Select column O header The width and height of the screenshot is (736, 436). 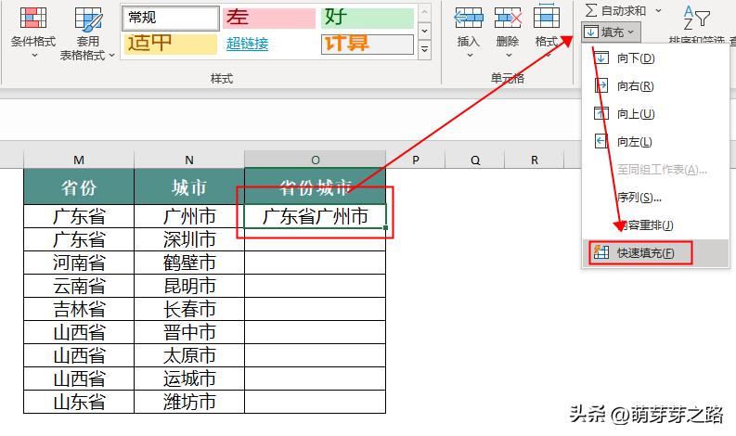[x=315, y=160]
